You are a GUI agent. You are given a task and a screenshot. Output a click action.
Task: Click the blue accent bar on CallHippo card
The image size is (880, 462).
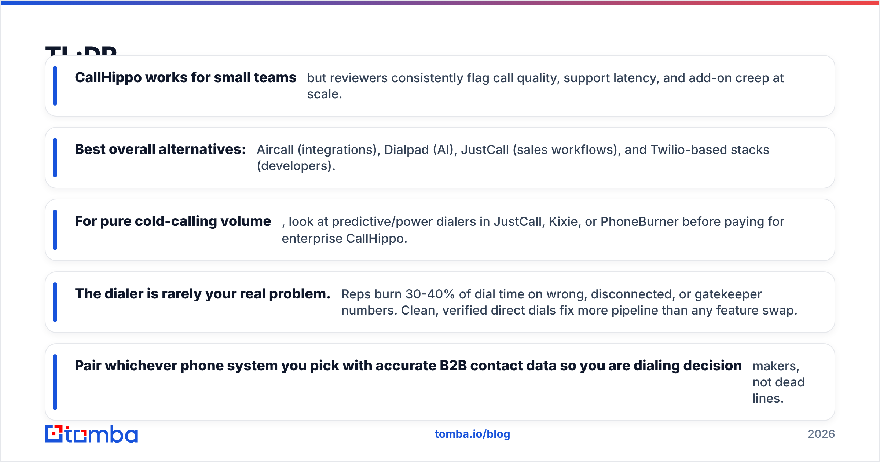click(55, 86)
